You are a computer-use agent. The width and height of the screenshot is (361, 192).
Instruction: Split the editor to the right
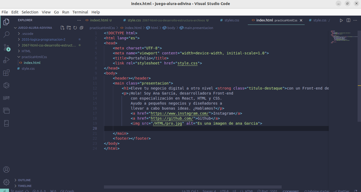point(349,20)
